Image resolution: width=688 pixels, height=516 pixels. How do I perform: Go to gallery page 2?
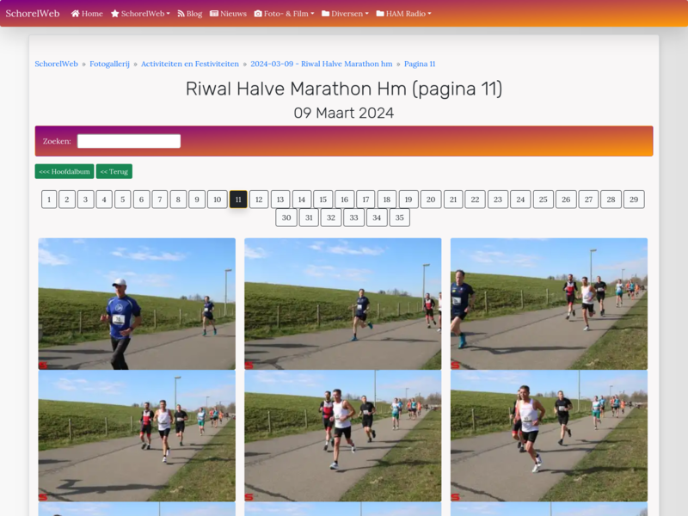(67, 200)
